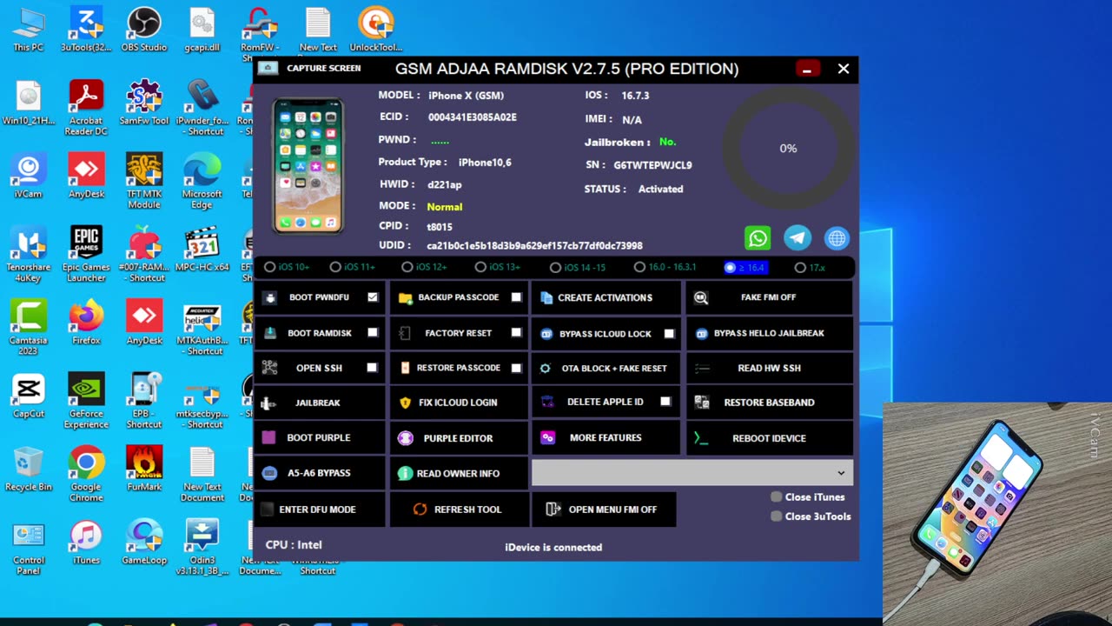Image resolution: width=1112 pixels, height=626 pixels.
Task: Click the Refresh Tool circular arrow icon
Action: [420, 509]
